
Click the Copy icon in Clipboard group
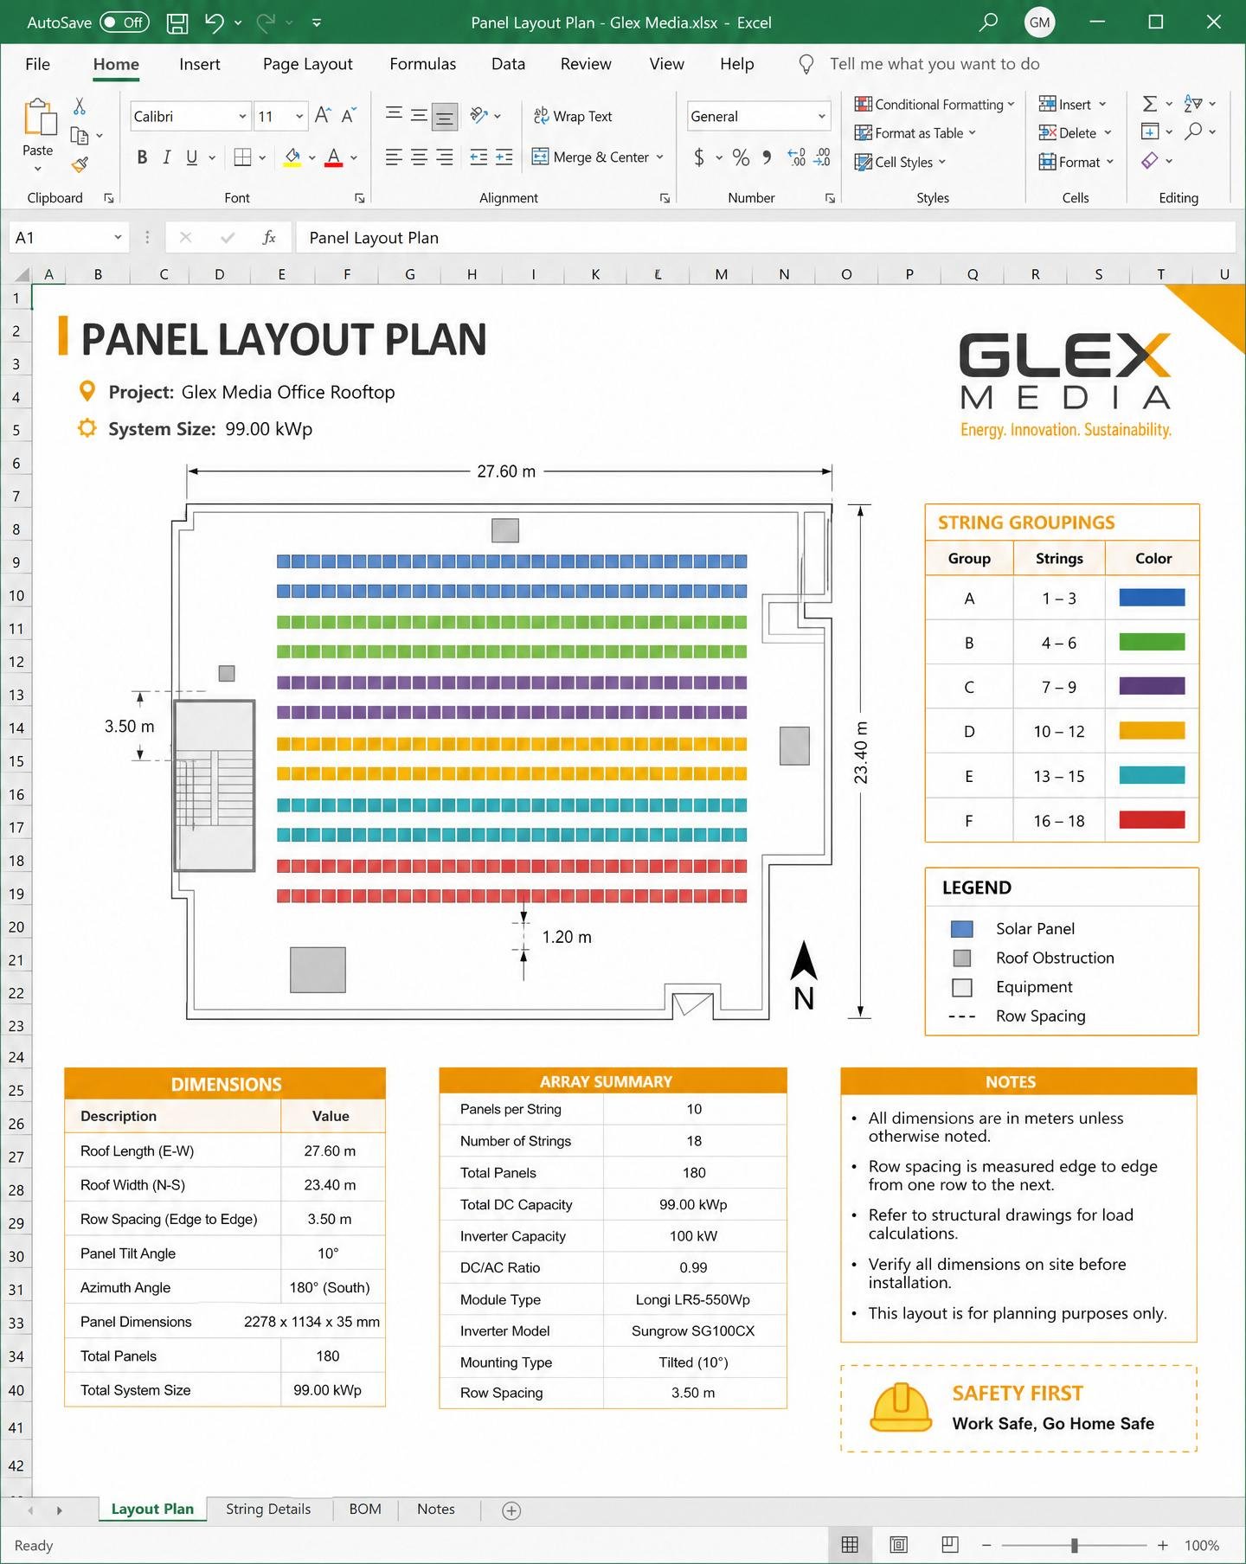point(80,136)
